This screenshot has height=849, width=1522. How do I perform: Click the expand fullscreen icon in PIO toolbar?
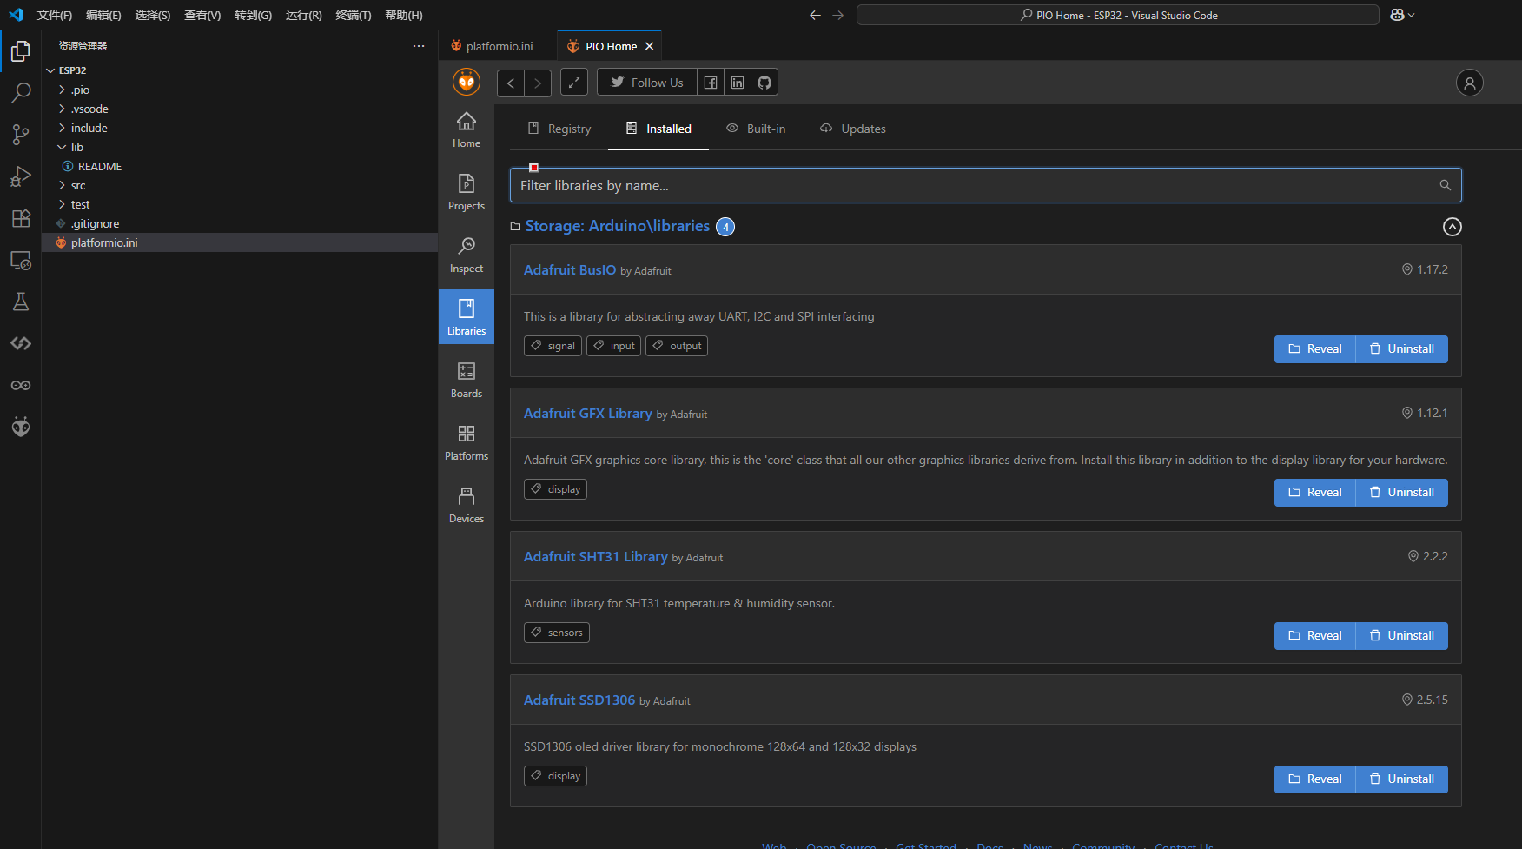point(573,83)
